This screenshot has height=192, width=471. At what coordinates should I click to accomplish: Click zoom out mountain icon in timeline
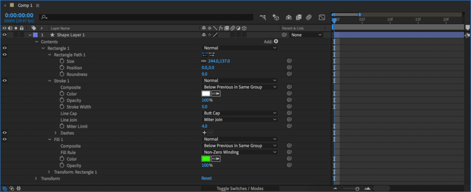(x=335, y=189)
